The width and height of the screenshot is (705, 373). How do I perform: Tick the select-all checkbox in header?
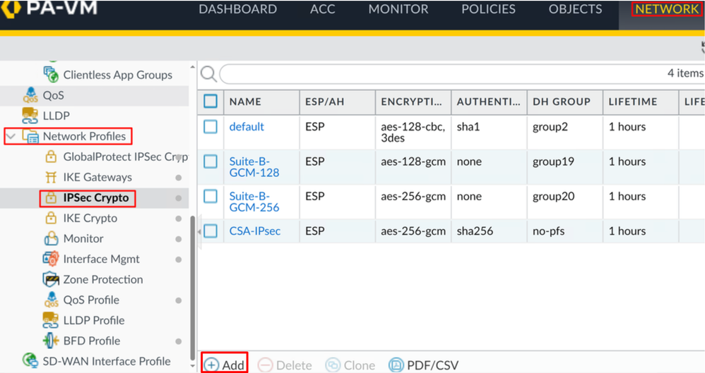pyautogui.click(x=211, y=102)
